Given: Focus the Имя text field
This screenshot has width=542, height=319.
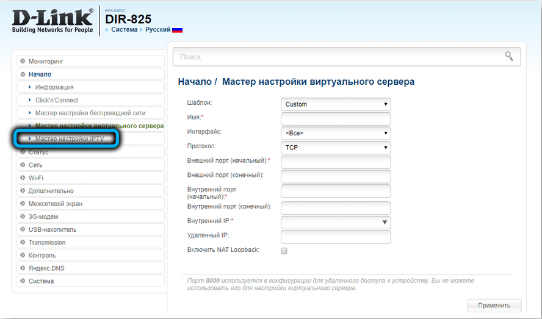Looking at the screenshot, I should tap(335, 118).
